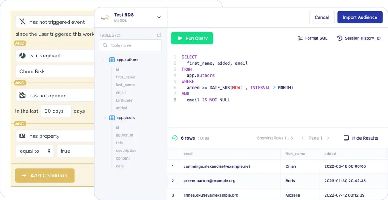This screenshot has height=200, width=388.
Task: Click the MySQL logo icon
Action: click(105, 18)
